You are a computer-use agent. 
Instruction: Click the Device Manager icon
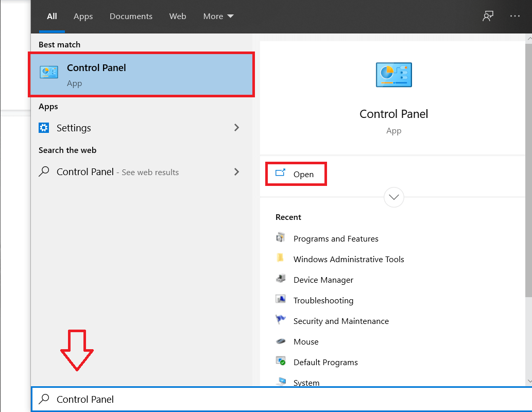click(281, 280)
